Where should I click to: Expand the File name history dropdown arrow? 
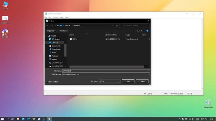148,71
